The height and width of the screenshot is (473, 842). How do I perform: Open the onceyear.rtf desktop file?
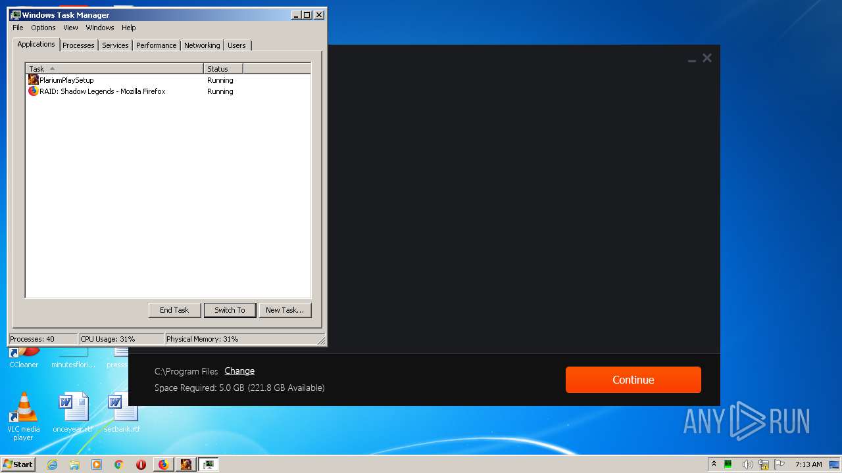coord(73,413)
